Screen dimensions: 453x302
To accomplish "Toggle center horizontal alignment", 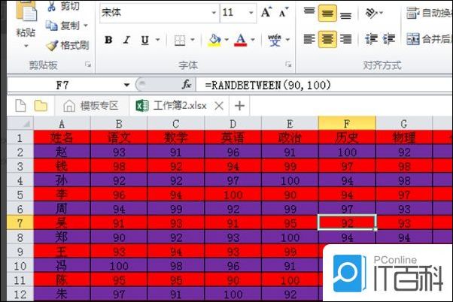I will pos(327,39).
